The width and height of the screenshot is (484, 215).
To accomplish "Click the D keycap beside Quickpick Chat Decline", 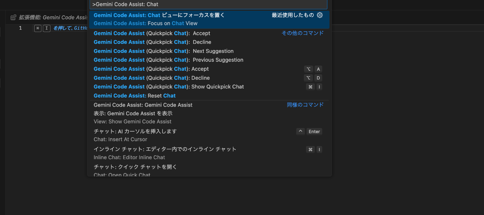I will (x=318, y=78).
